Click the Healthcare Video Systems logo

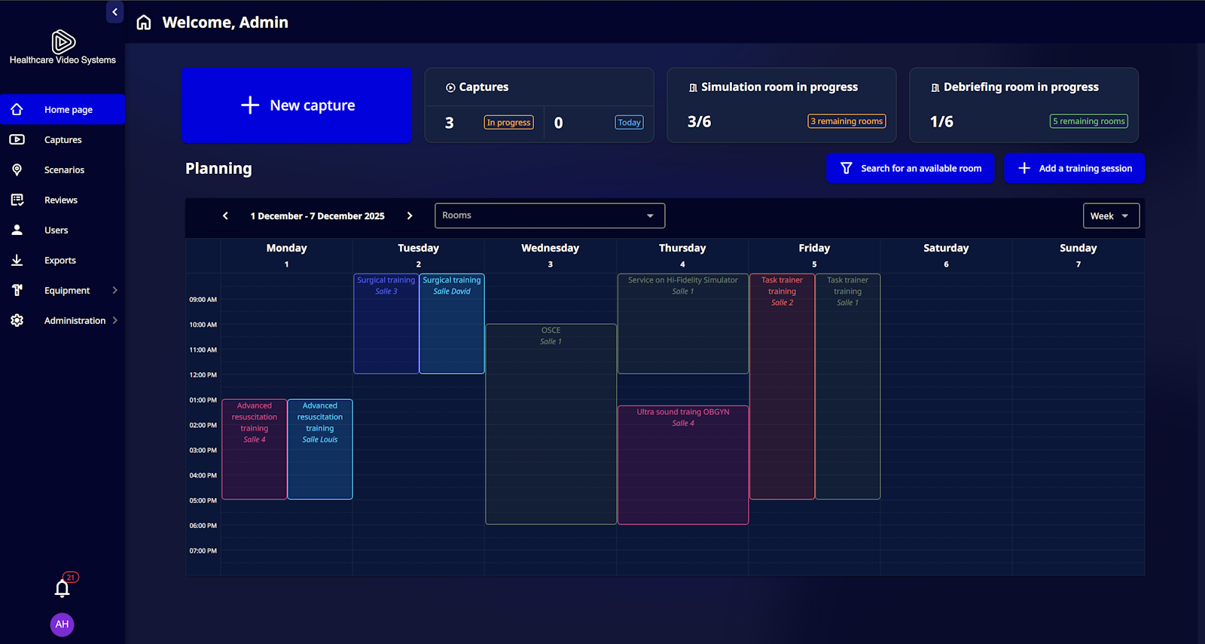pyautogui.click(x=63, y=47)
